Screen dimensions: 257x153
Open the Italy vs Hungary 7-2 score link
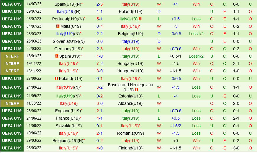(99, 64)
